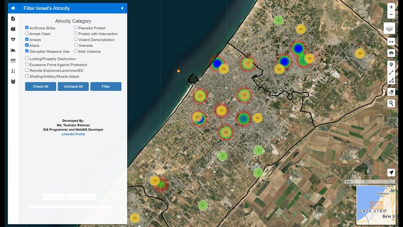Click the Uncheck All button

(x=73, y=86)
